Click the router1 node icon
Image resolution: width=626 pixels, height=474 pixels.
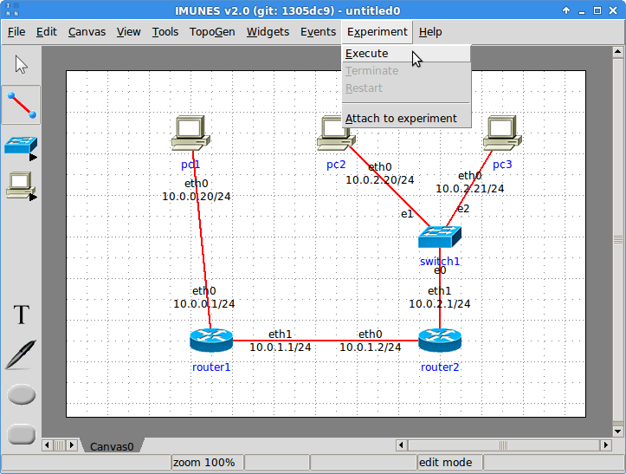[211, 340]
